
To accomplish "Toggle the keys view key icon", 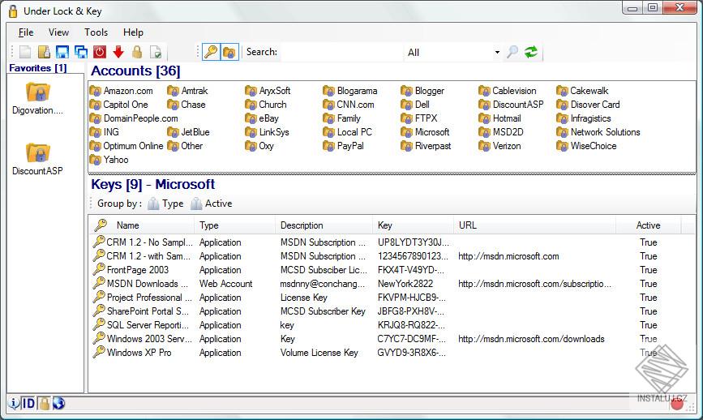I will (x=211, y=52).
